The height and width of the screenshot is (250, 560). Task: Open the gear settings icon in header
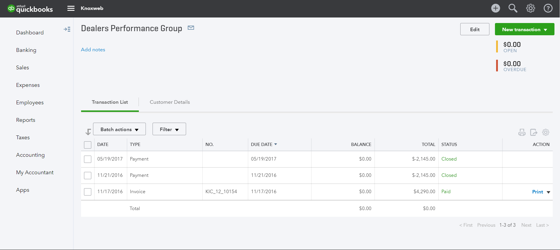point(531,8)
